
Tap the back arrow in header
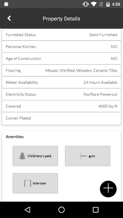(9, 18)
